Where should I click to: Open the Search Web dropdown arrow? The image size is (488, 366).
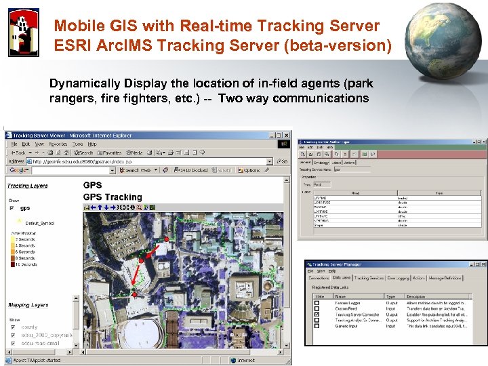click(x=156, y=169)
